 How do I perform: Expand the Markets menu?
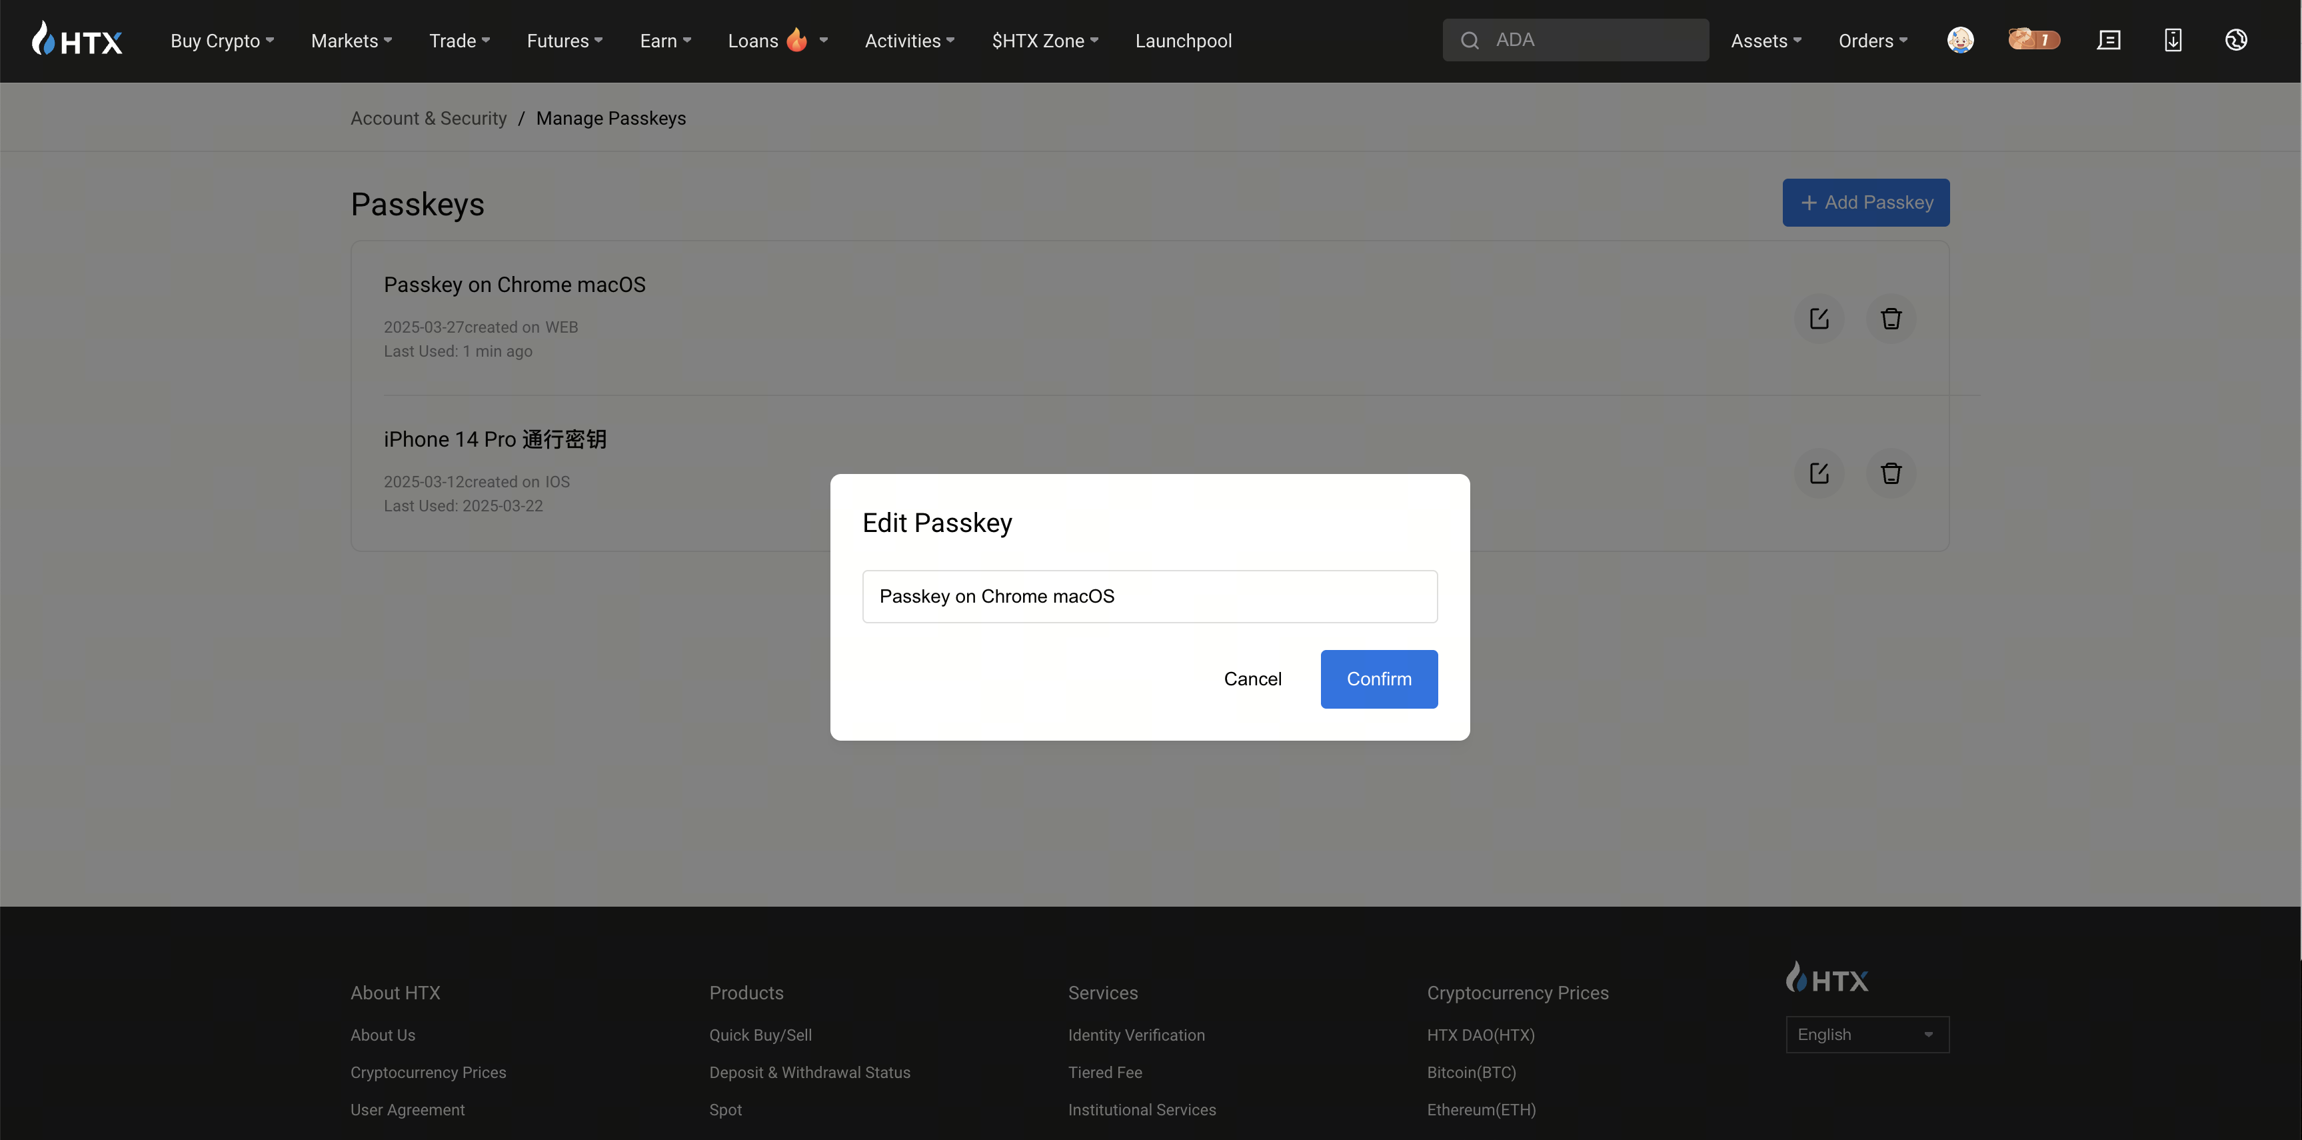(351, 41)
